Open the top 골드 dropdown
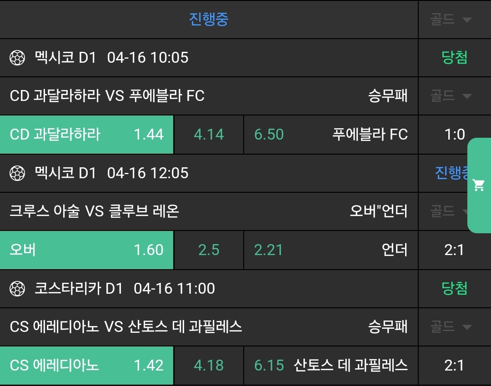Image resolution: width=491 pixels, height=386 pixels. click(x=451, y=19)
